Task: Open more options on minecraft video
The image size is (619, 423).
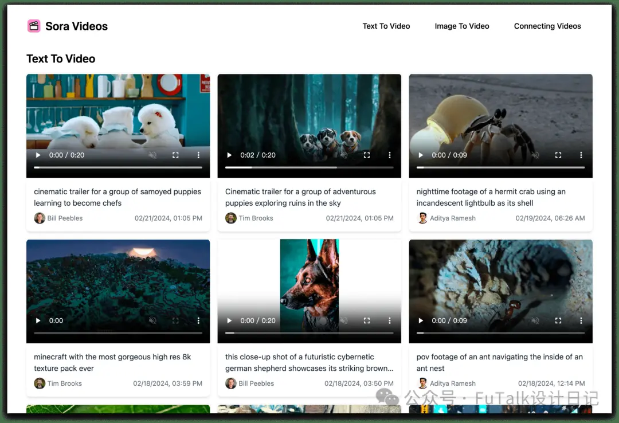Action: pos(198,321)
